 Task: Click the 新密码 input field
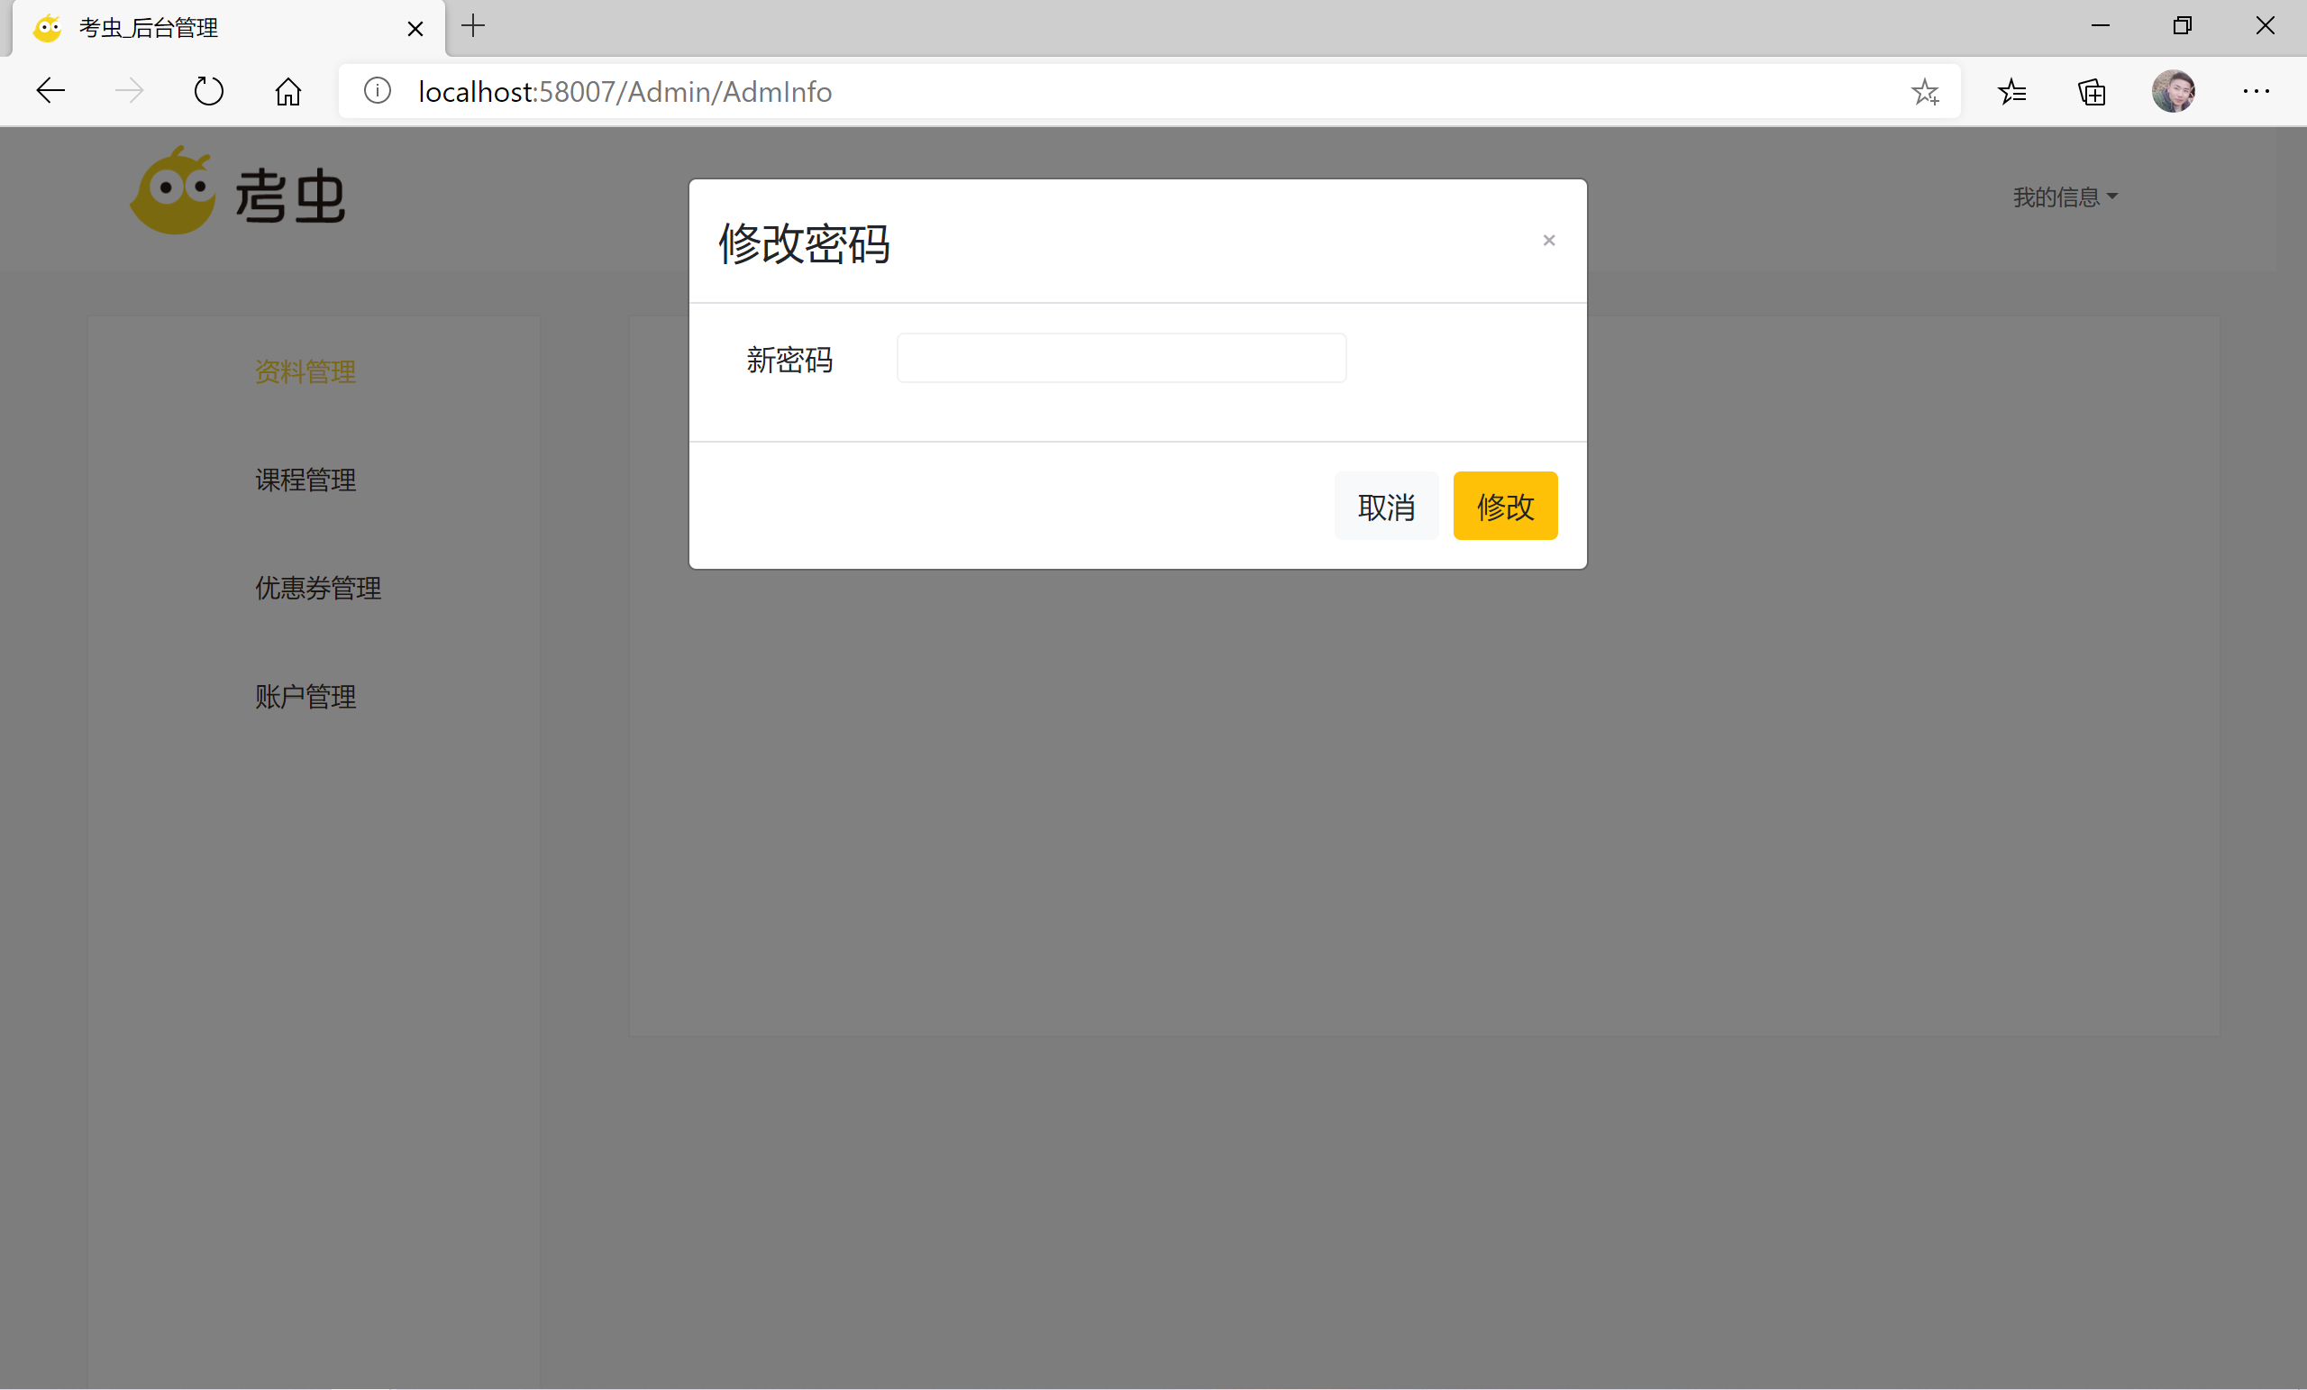1121,358
